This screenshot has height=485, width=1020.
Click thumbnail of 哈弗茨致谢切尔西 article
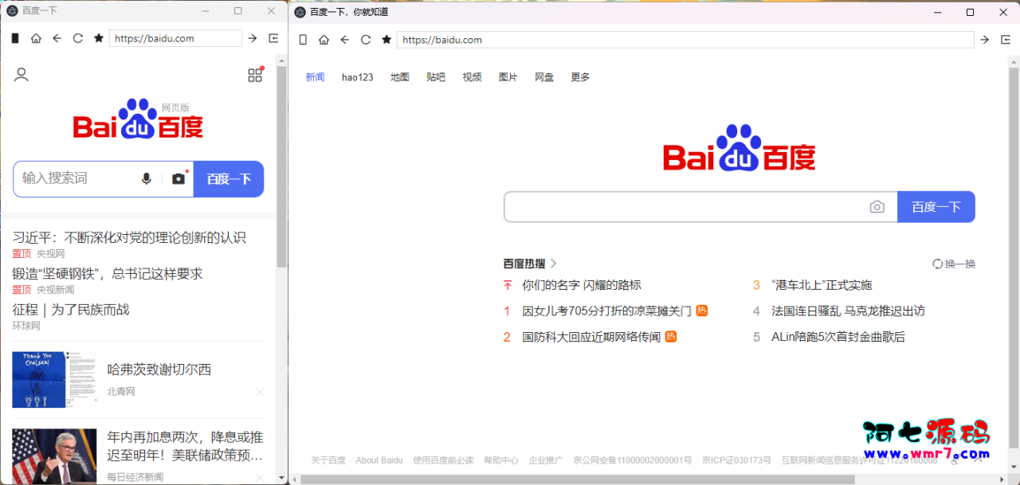(x=54, y=379)
